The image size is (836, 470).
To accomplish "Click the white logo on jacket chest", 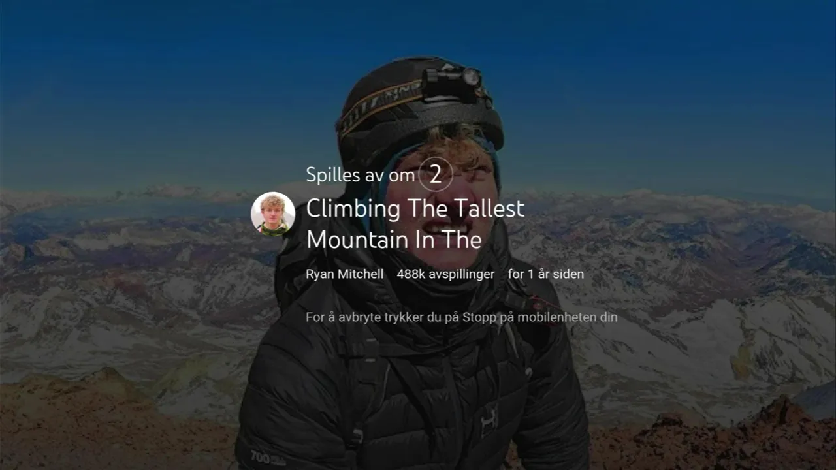I will [x=489, y=423].
